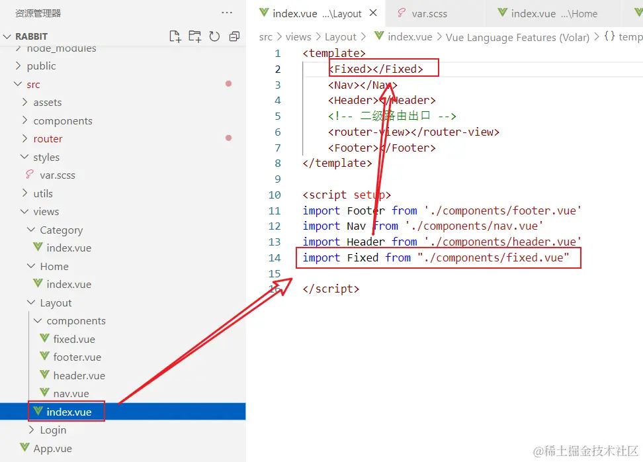Viewport: 643px width, 462px height.
Task: Click the closing </template> tag
Action: click(337, 163)
